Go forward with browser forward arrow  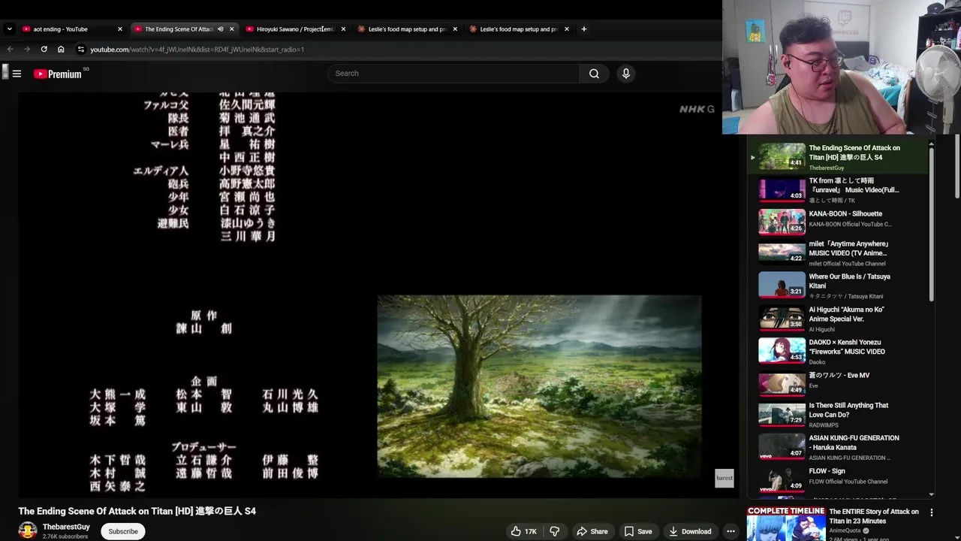27,50
